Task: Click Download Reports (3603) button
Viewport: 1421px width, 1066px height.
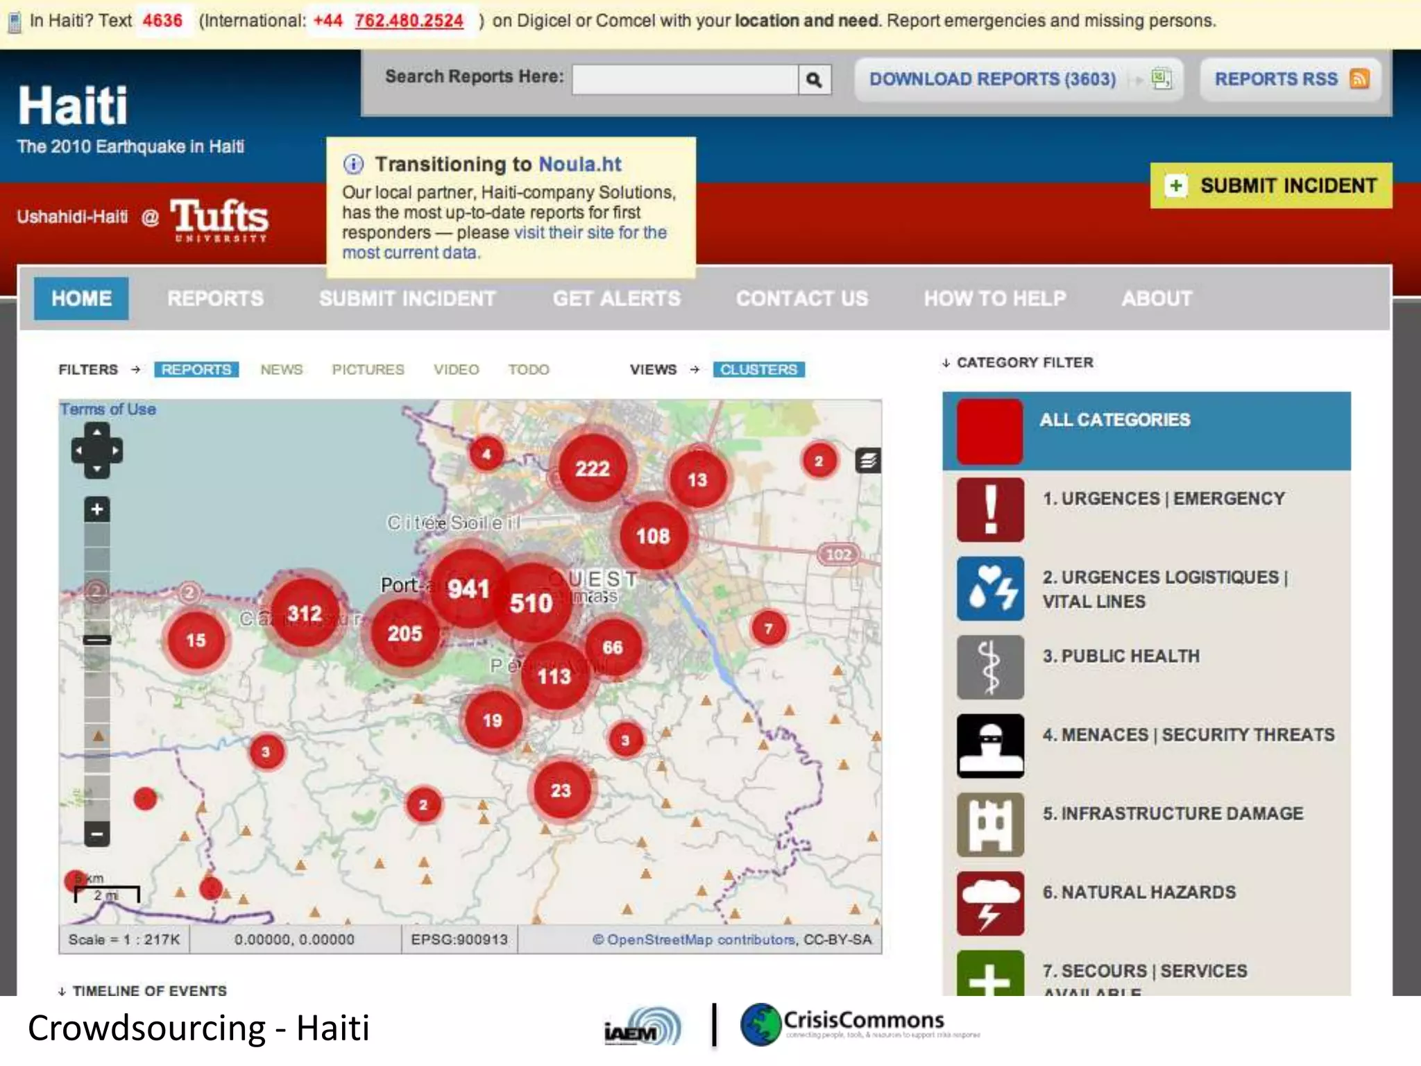Action: pos(1019,79)
